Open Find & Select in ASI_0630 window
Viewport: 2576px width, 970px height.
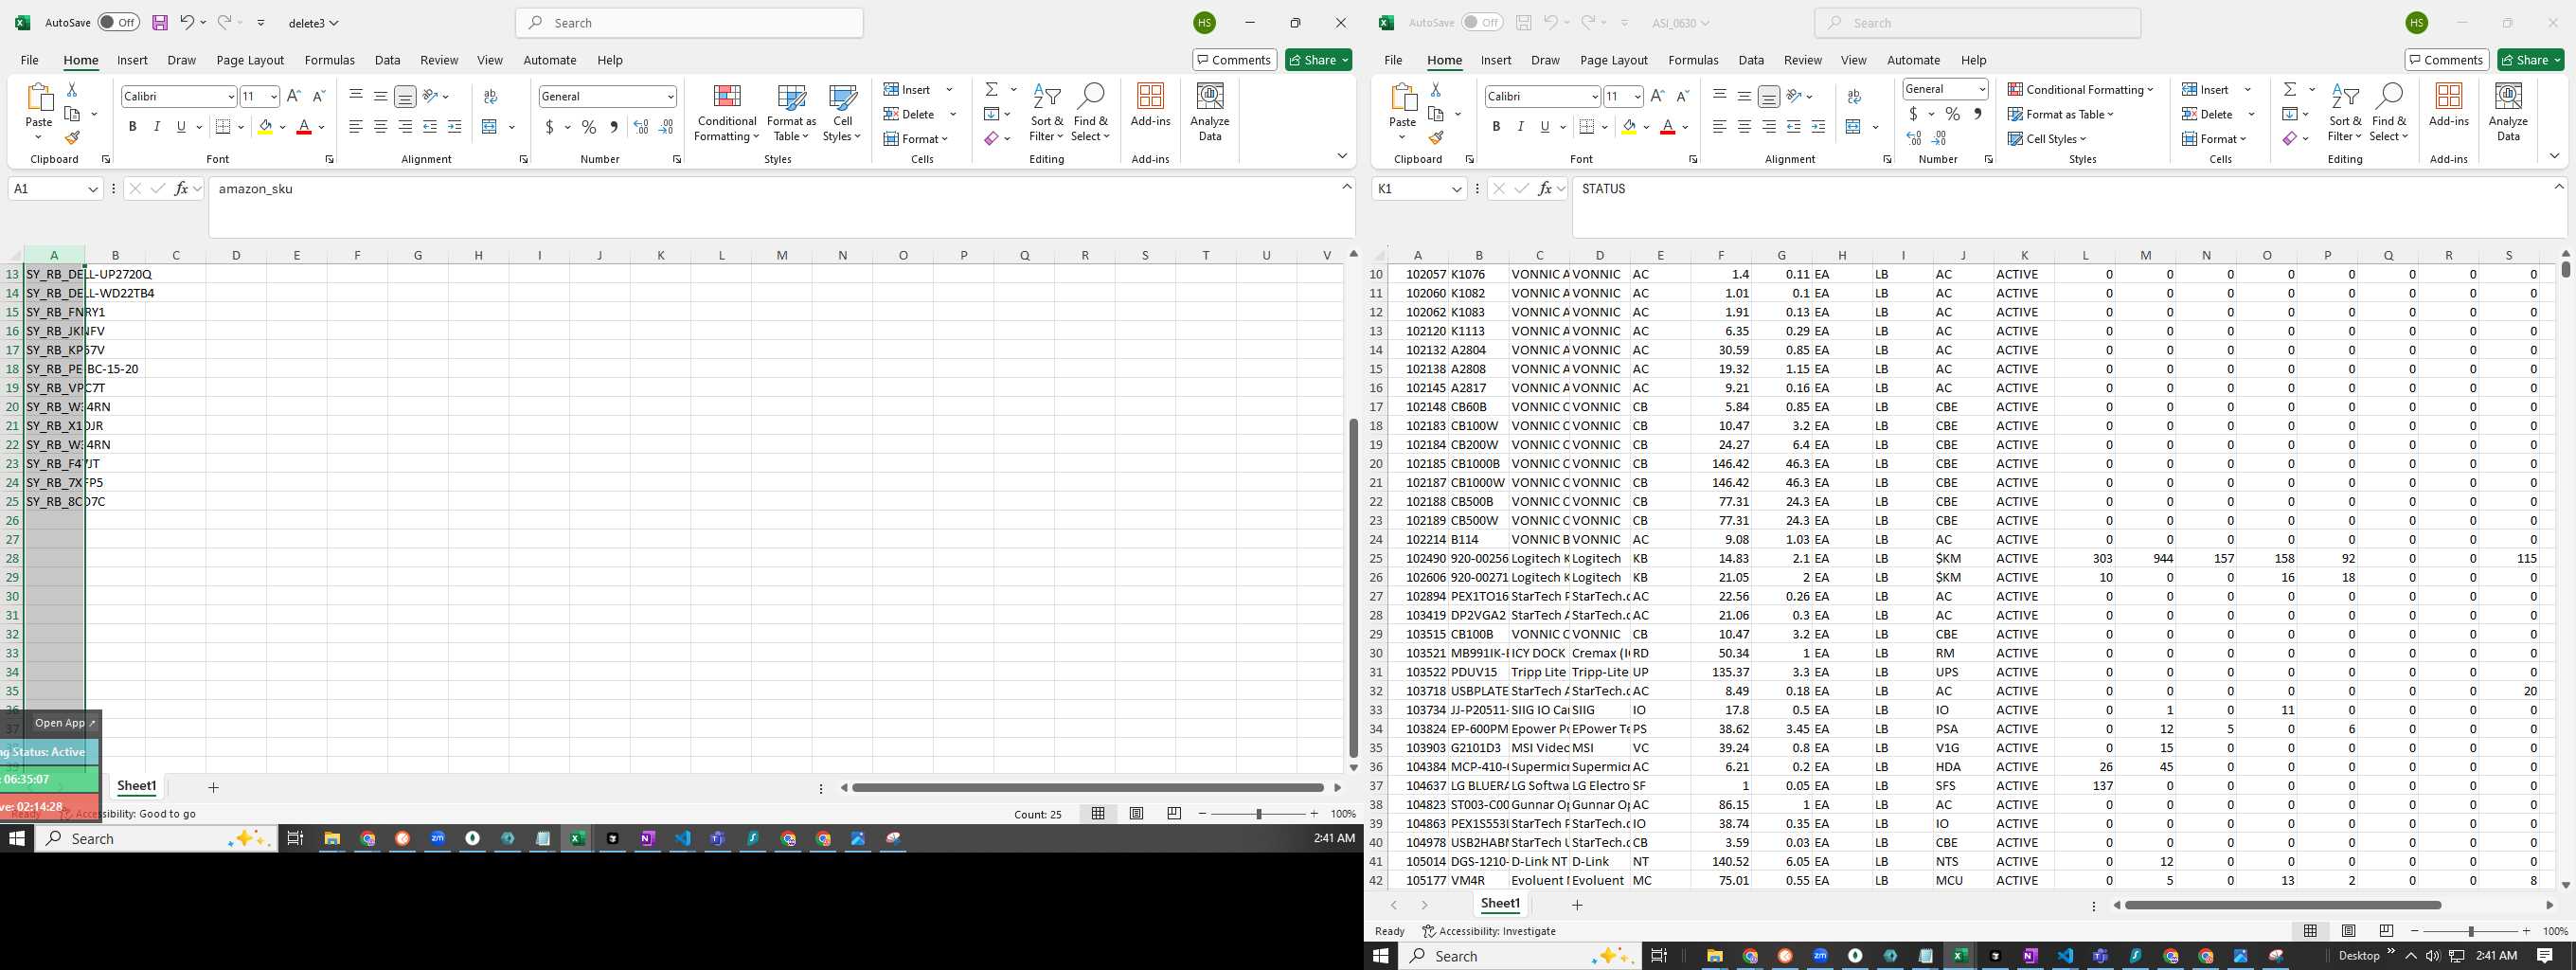tap(2388, 113)
